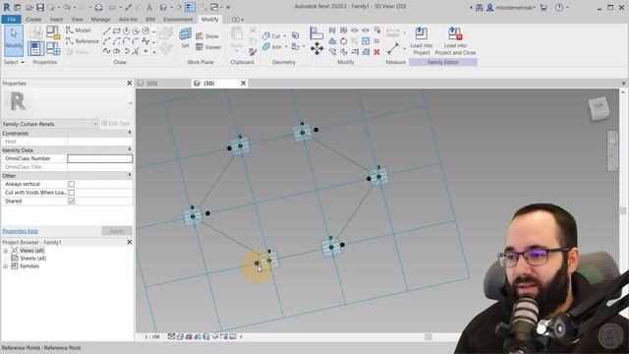Click the Join geometry tool
The height and width of the screenshot is (354, 629).
[272, 47]
